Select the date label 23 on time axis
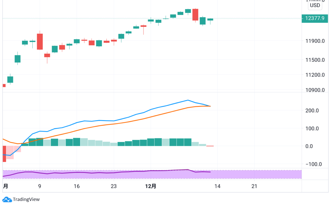This screenshot has height=206, width=331. [113, 186]
